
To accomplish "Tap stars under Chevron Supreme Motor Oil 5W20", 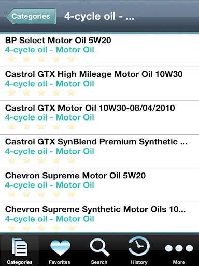I will click(41, 194).
